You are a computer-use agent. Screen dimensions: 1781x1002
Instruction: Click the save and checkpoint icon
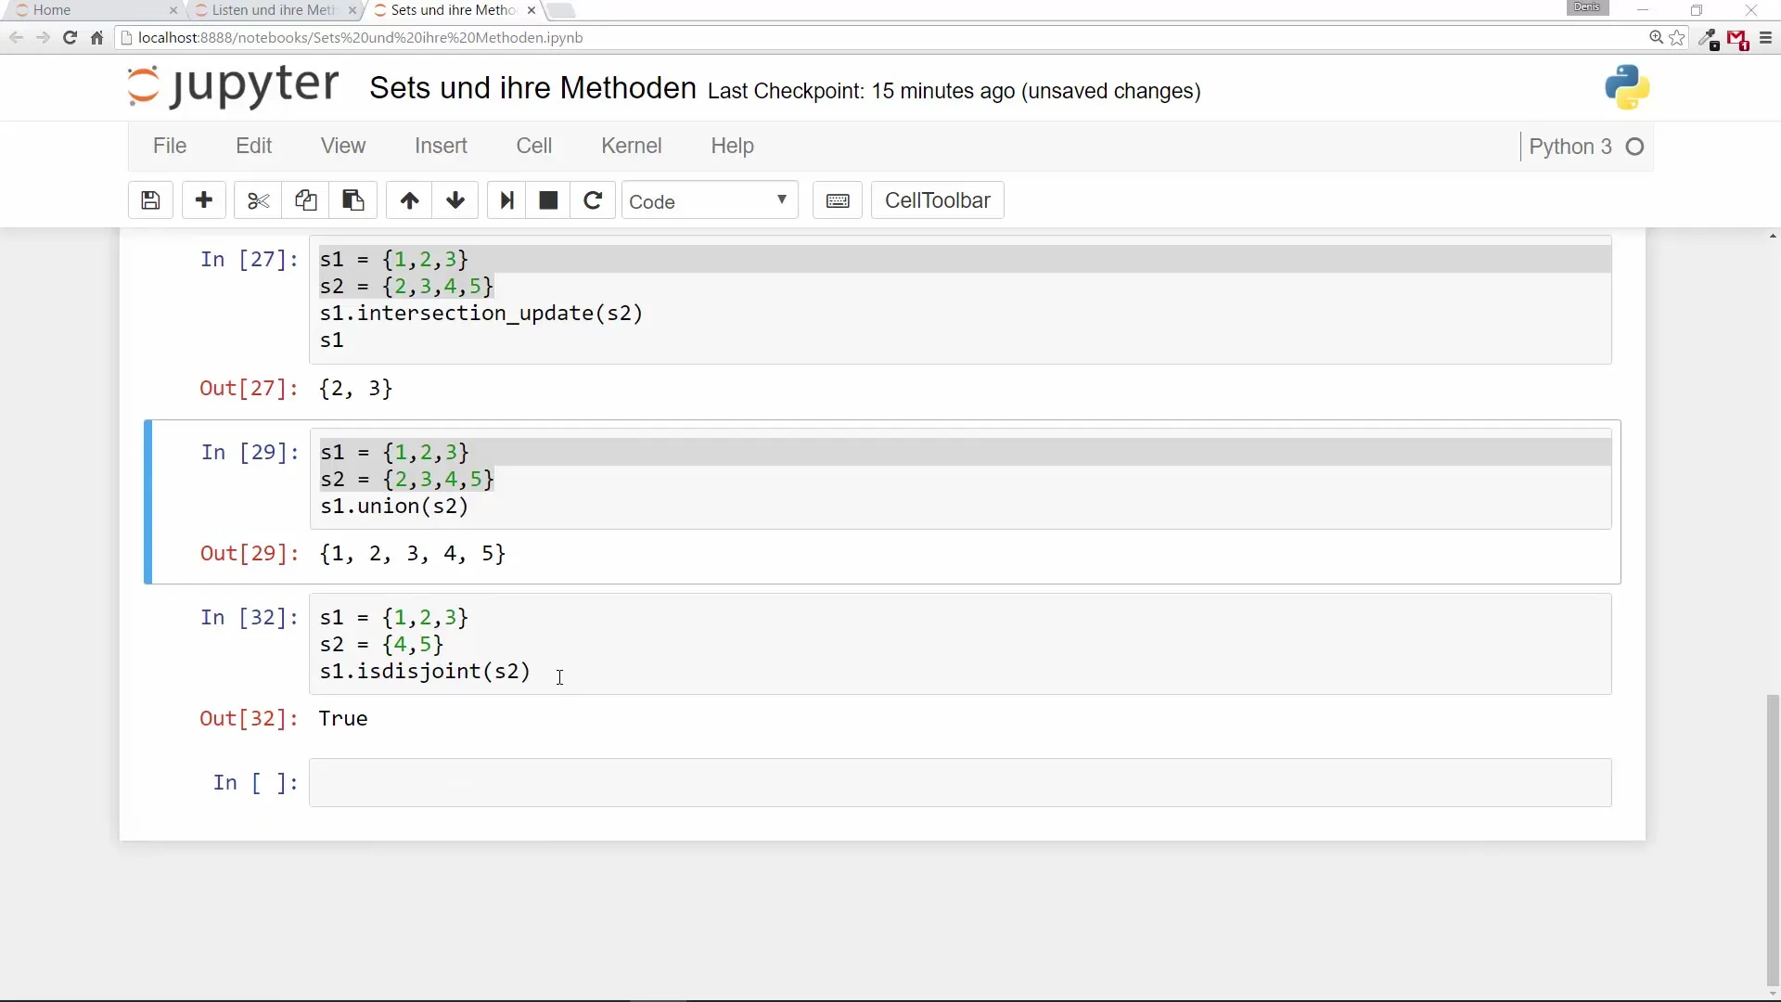(x=150, y=200)
